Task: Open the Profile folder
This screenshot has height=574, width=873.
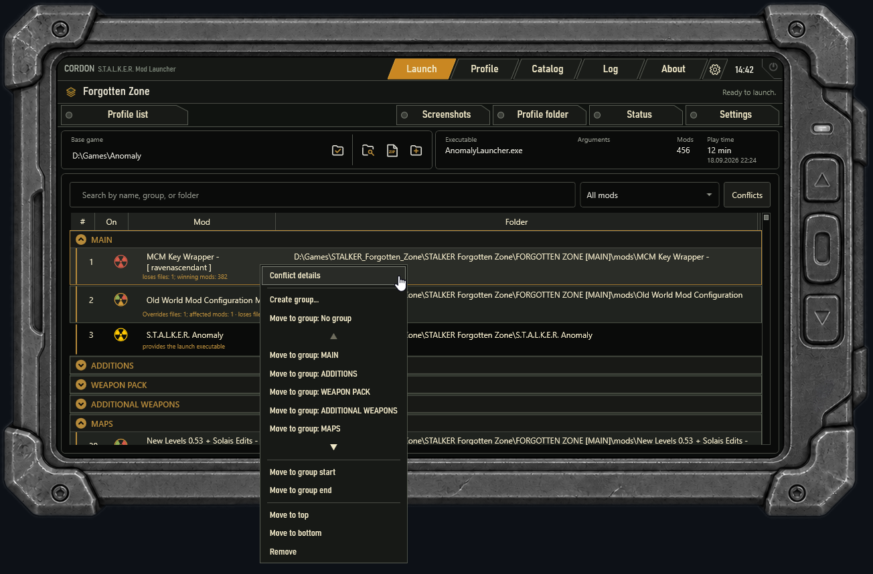Action: [540, 115]
